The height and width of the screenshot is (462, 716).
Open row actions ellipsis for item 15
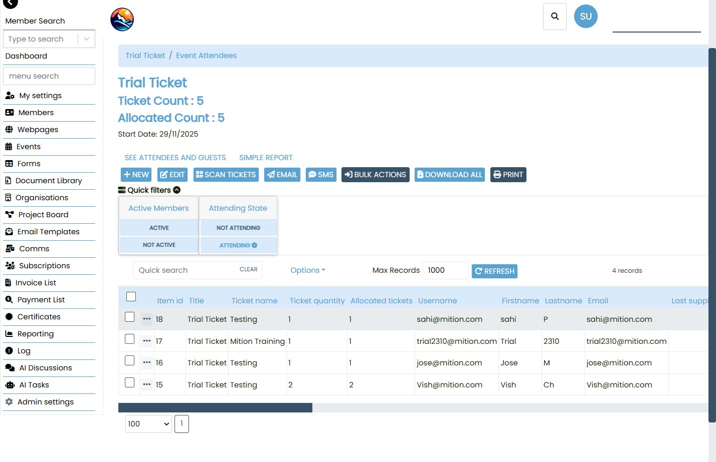pyautogui.click(x=146, y=384)
